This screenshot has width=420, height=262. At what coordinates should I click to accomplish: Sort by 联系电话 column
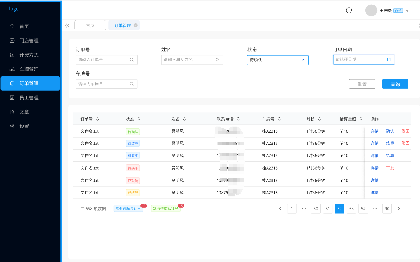238,119
